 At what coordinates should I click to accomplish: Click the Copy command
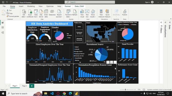[x=10, y=13]
